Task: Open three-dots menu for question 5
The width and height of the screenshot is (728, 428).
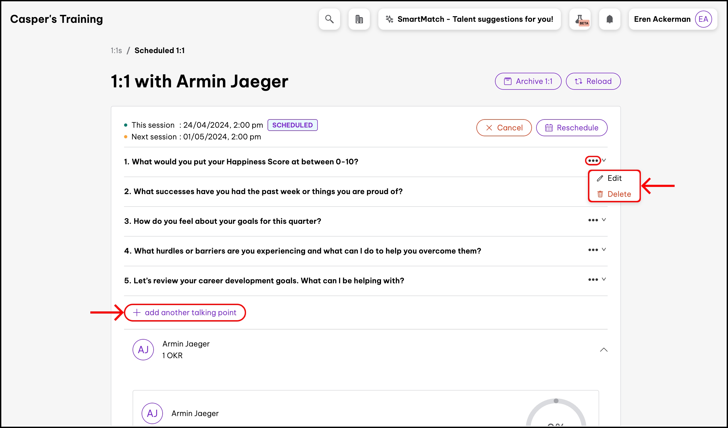Action: (593, 280)
